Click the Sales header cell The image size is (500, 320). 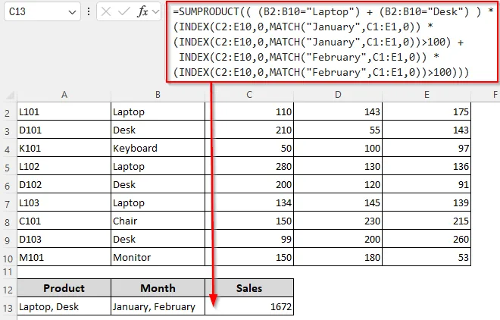(249, 288)
